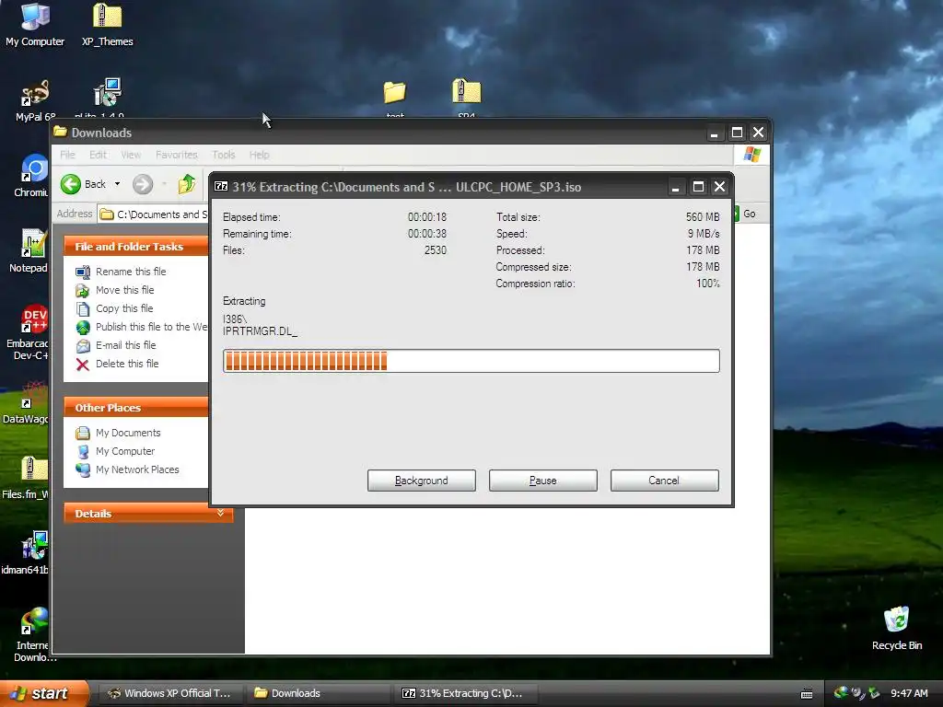
Task: Open File menu in Downloads window
Action: coord(67,155)
